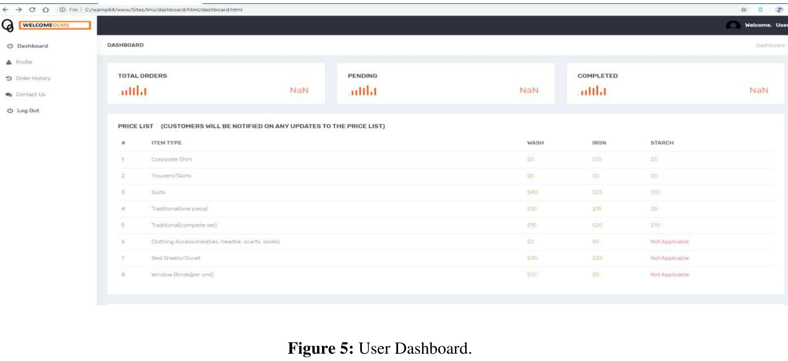Image resolution: width=788 pixels, height=361 pixels.
Task: Go to the browser home icon
Action: (46, 9)
